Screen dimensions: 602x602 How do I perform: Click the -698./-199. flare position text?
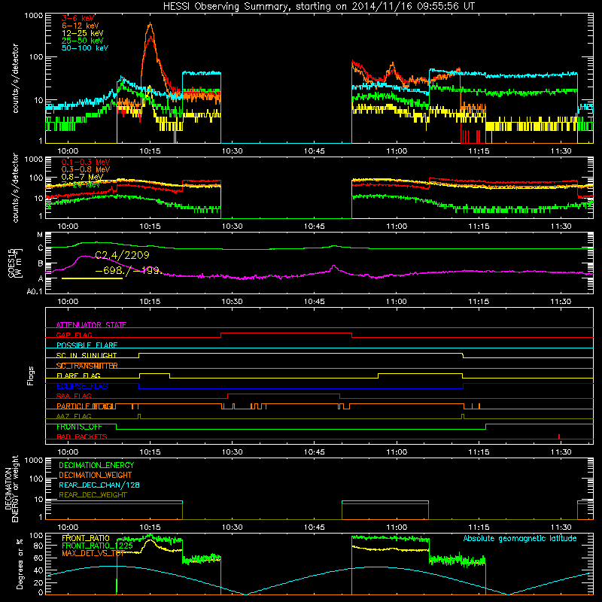(x=127, y=271)
